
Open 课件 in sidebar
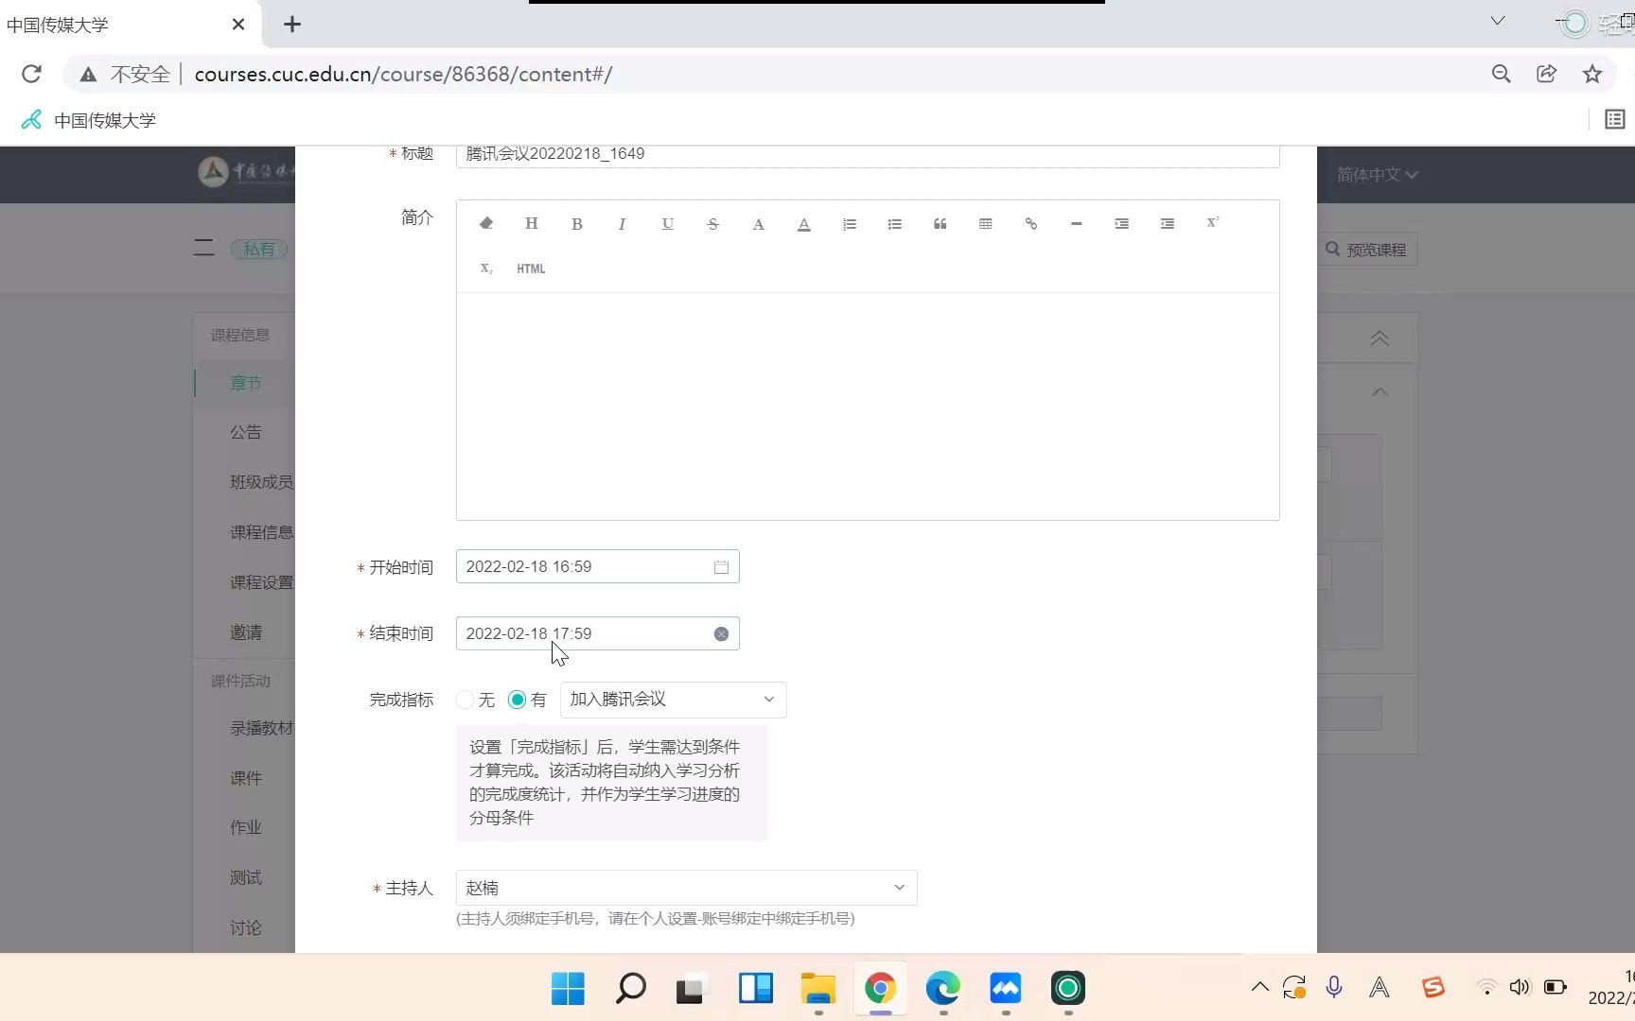[246, 778]
